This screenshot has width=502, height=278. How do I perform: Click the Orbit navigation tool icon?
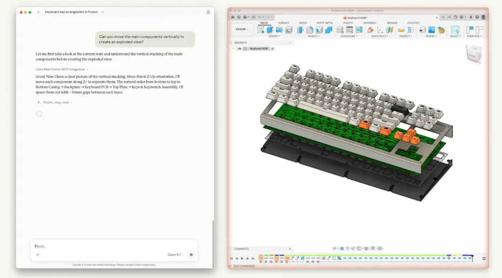tap(335, 249)
